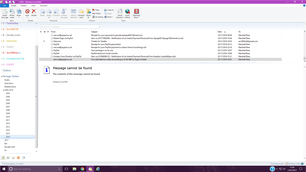Watch the selected conversation
The image size is (306, 172).
[x=97, y=13]
